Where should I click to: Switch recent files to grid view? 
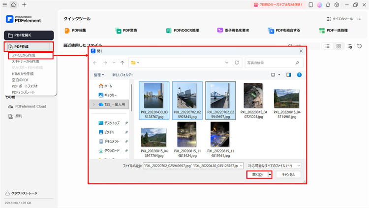pyautogui.click(x=338, y=46)
